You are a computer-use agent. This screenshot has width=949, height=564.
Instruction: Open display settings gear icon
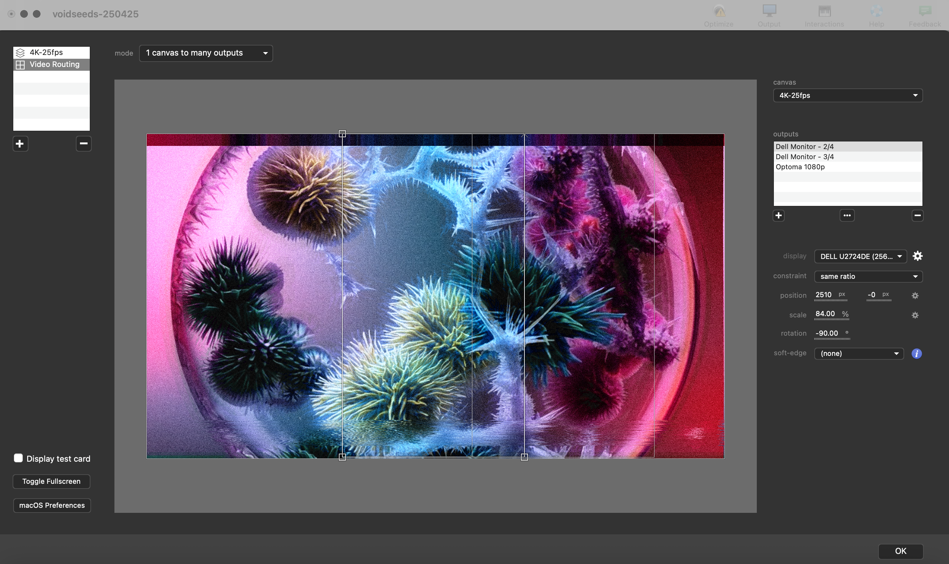pyautogui.click(x=917, y=256)
